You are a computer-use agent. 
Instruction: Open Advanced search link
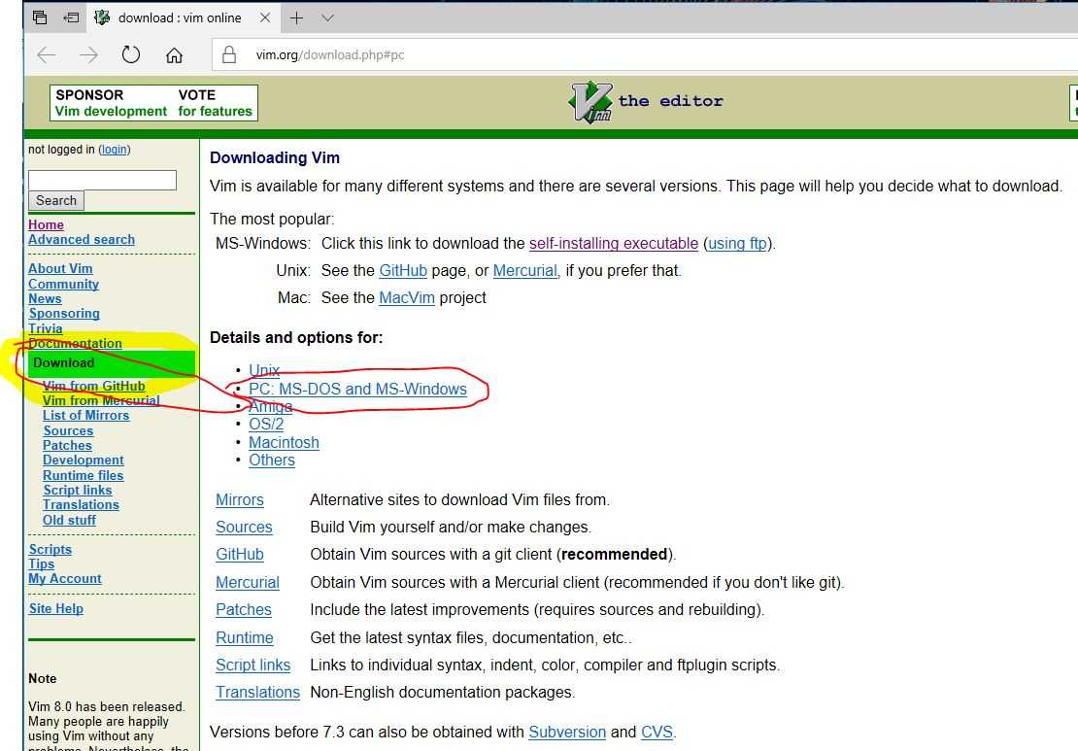[82, 239]
